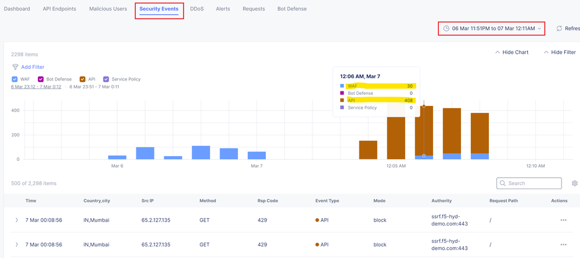
Task: Toggle the Bot Defense checkbox
Action: (x=41, y=79)
